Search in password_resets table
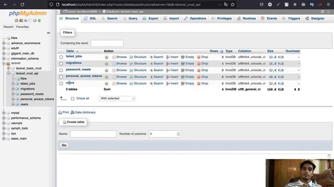Screen dimensions: 334x187 [157, 70]
